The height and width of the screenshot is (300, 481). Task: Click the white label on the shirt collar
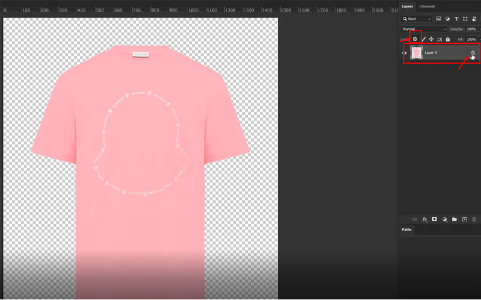click(141, 55)
